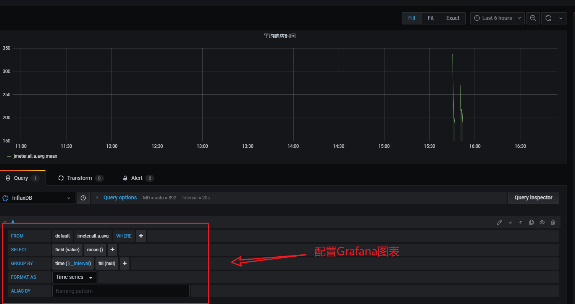Click the bell icon on Alert tab

click(125, 178)
